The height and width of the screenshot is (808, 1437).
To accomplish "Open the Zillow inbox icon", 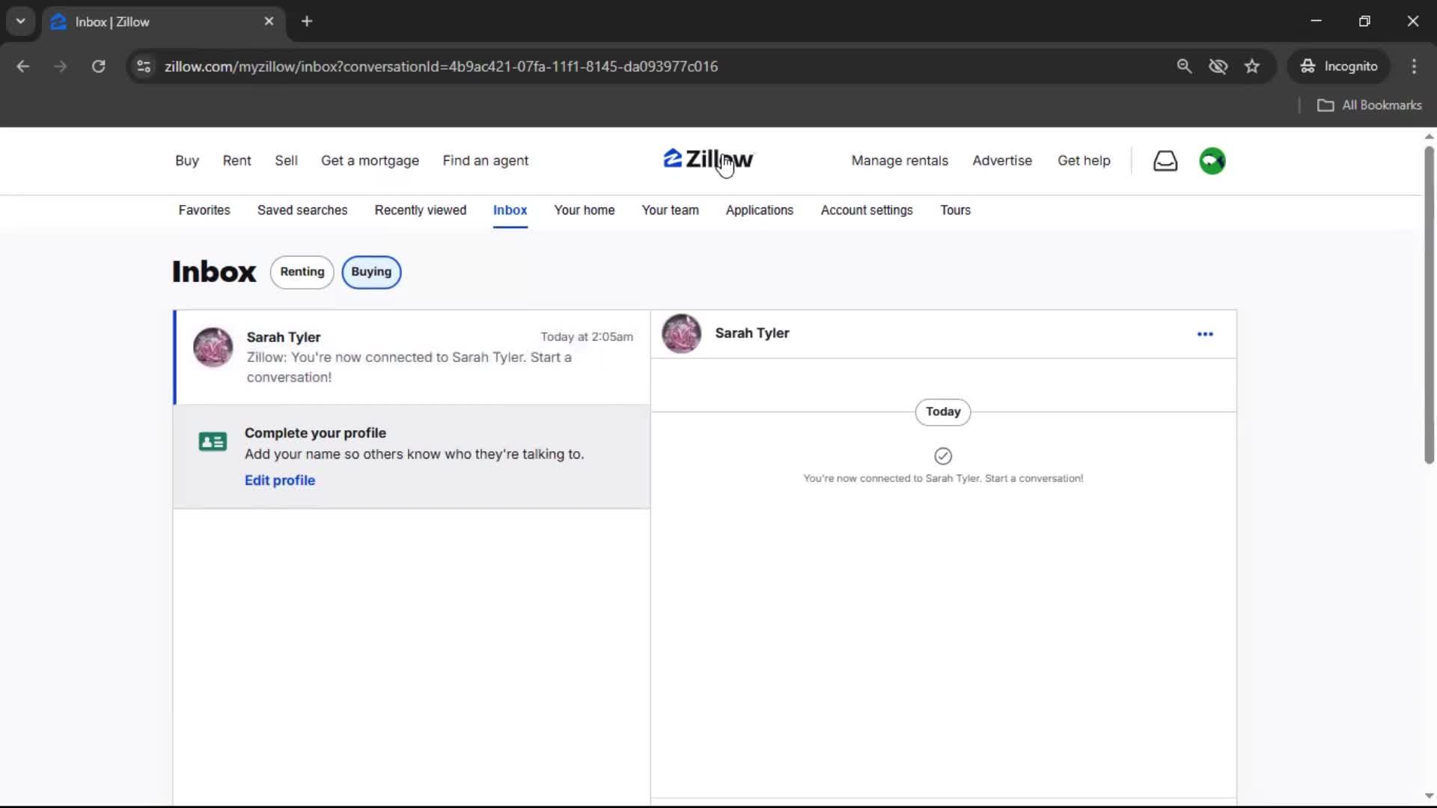I will tap(1165, 160).
